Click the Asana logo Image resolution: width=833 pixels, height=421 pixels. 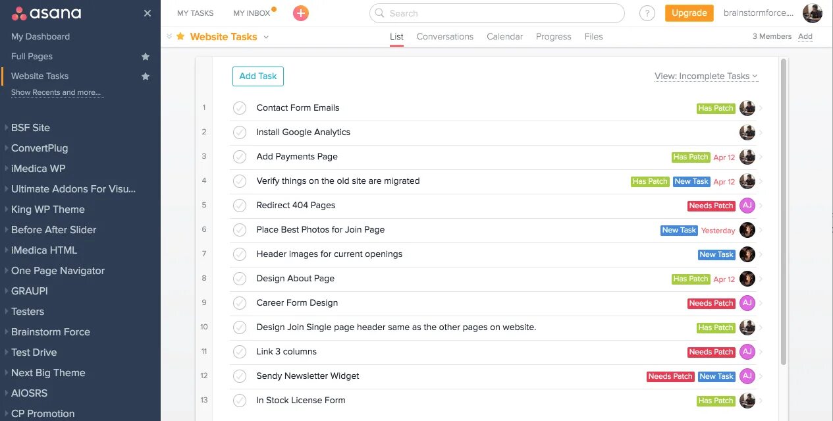point(46,13)
